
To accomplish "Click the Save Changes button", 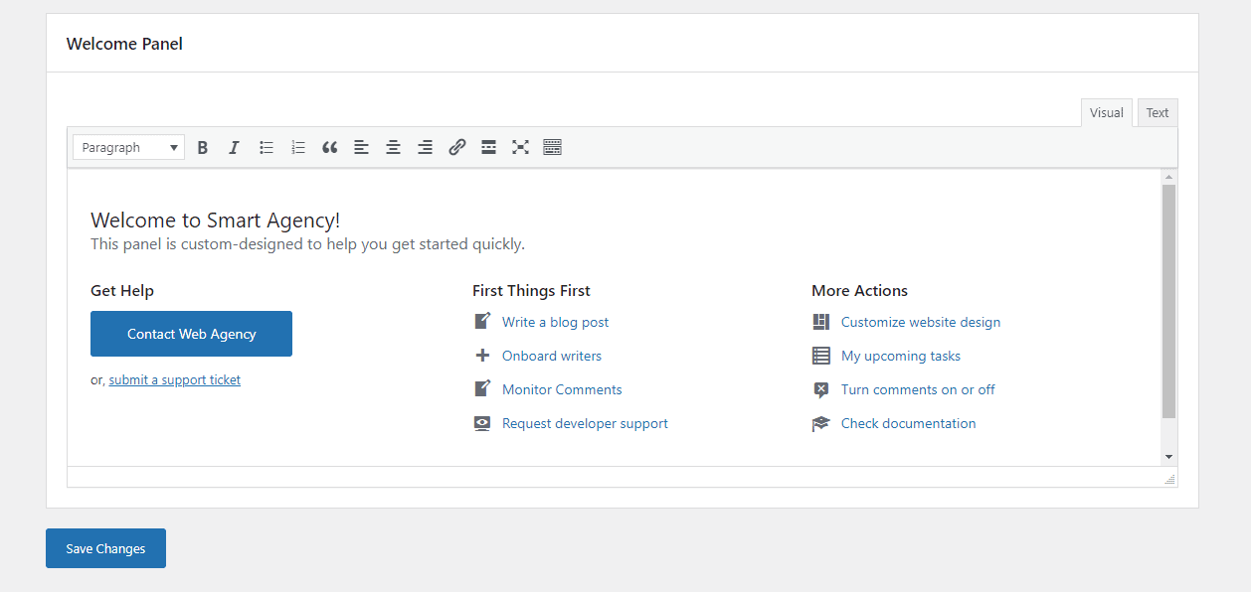I will [105, 548].
